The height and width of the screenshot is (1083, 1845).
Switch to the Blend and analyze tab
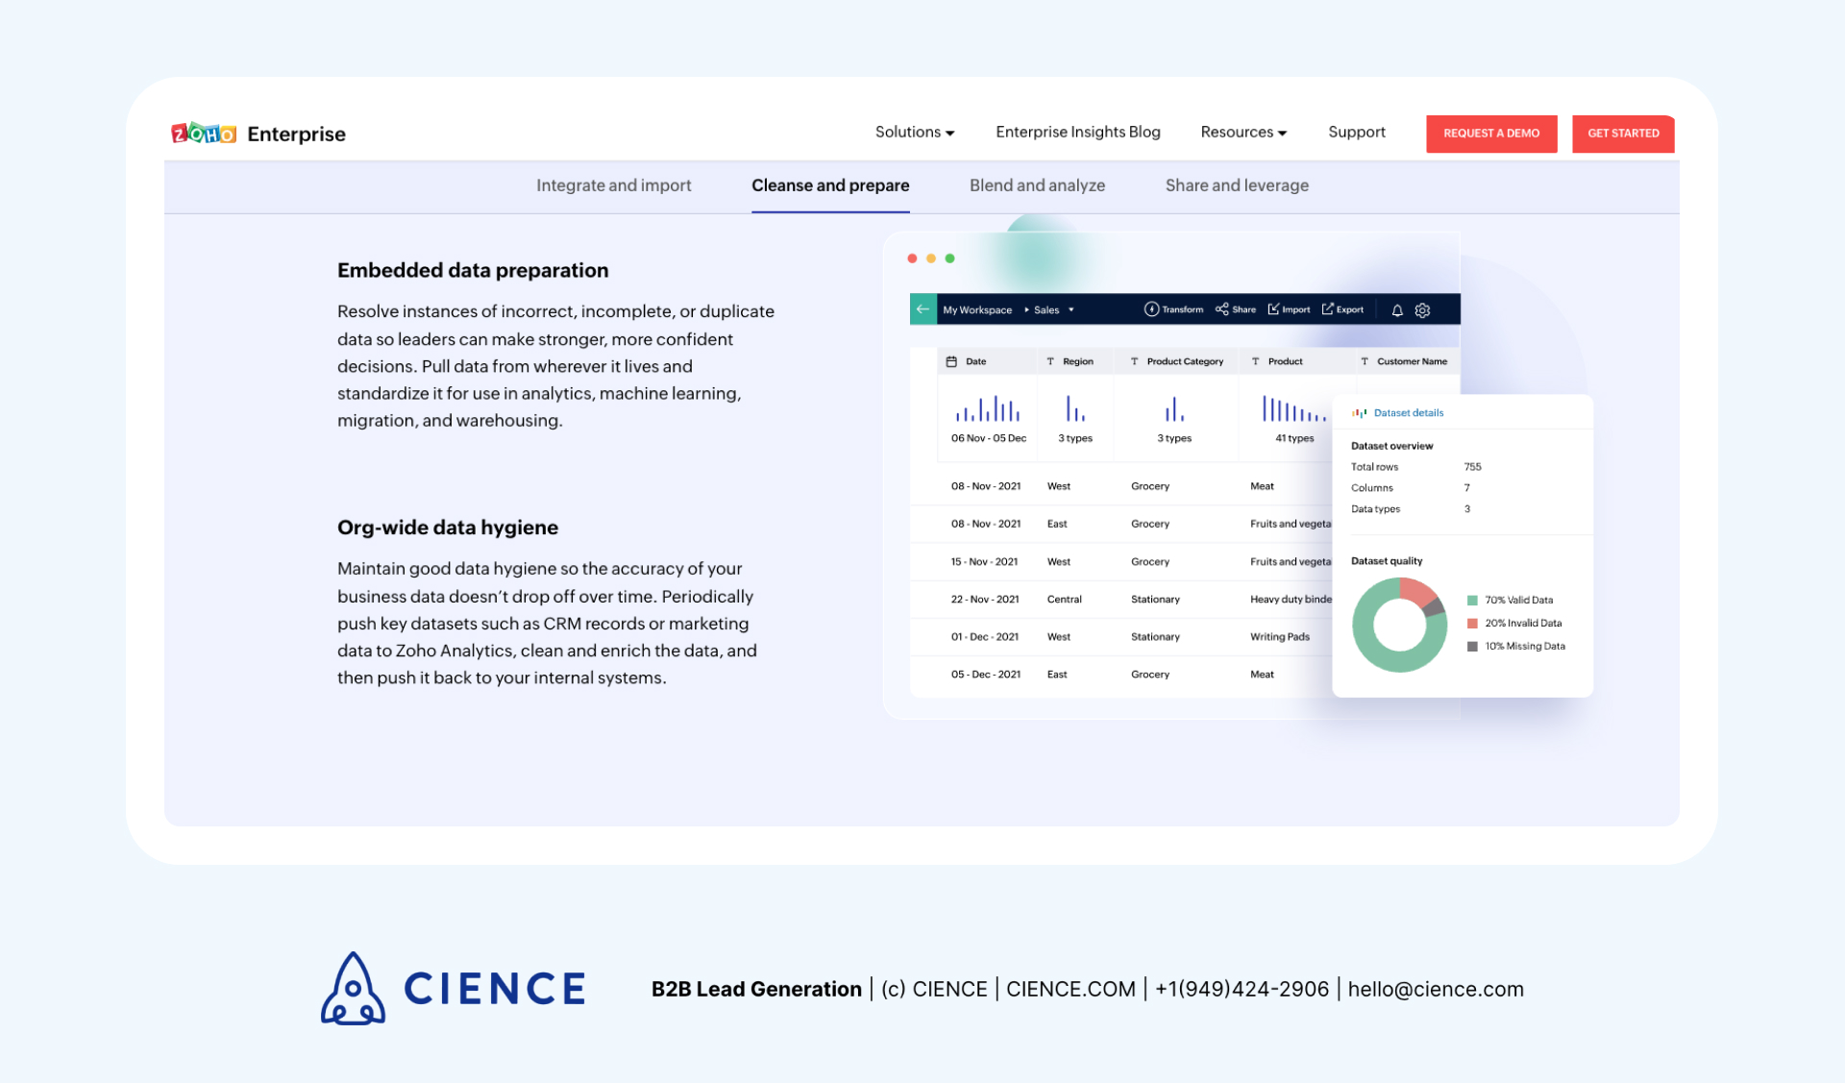click(x=1037, y=185)
